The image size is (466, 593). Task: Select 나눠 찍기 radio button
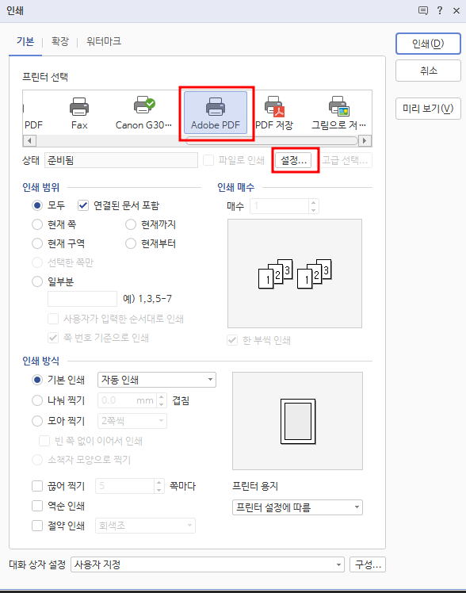(x=37, y=400)
